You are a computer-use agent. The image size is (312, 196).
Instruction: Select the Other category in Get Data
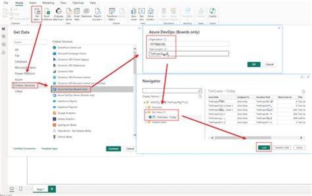(x=19, y=91)
